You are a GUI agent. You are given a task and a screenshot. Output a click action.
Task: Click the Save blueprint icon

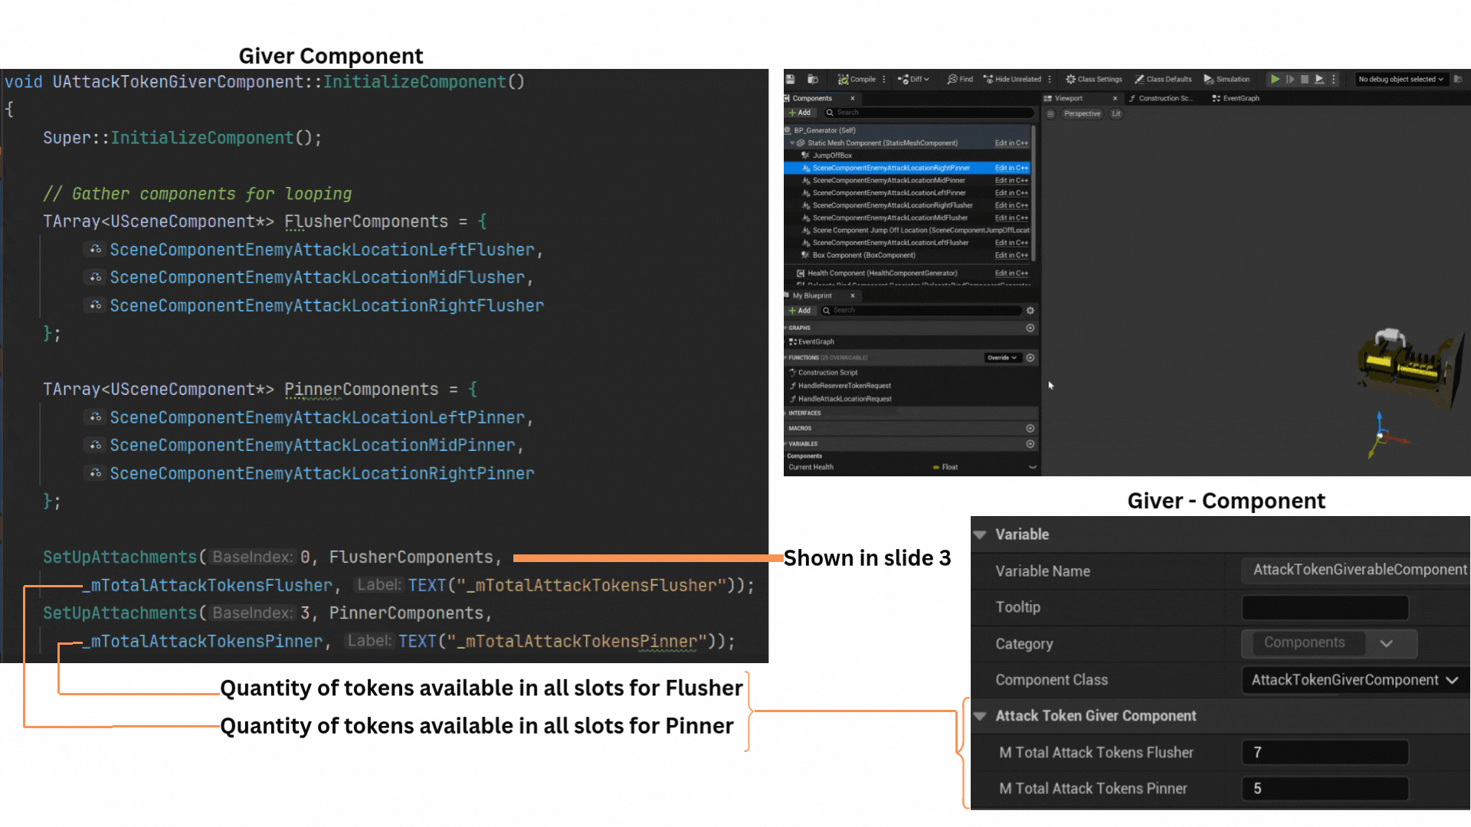coord(791,79)
